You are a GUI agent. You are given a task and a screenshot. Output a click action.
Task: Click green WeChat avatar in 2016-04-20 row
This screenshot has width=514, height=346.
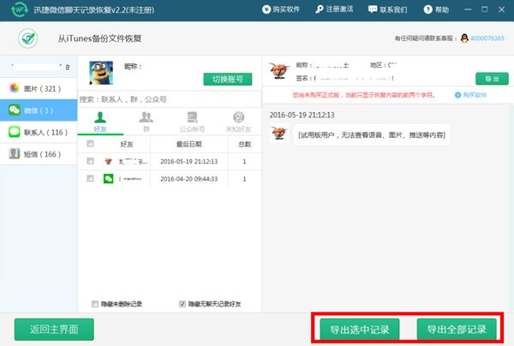point(109,179)
